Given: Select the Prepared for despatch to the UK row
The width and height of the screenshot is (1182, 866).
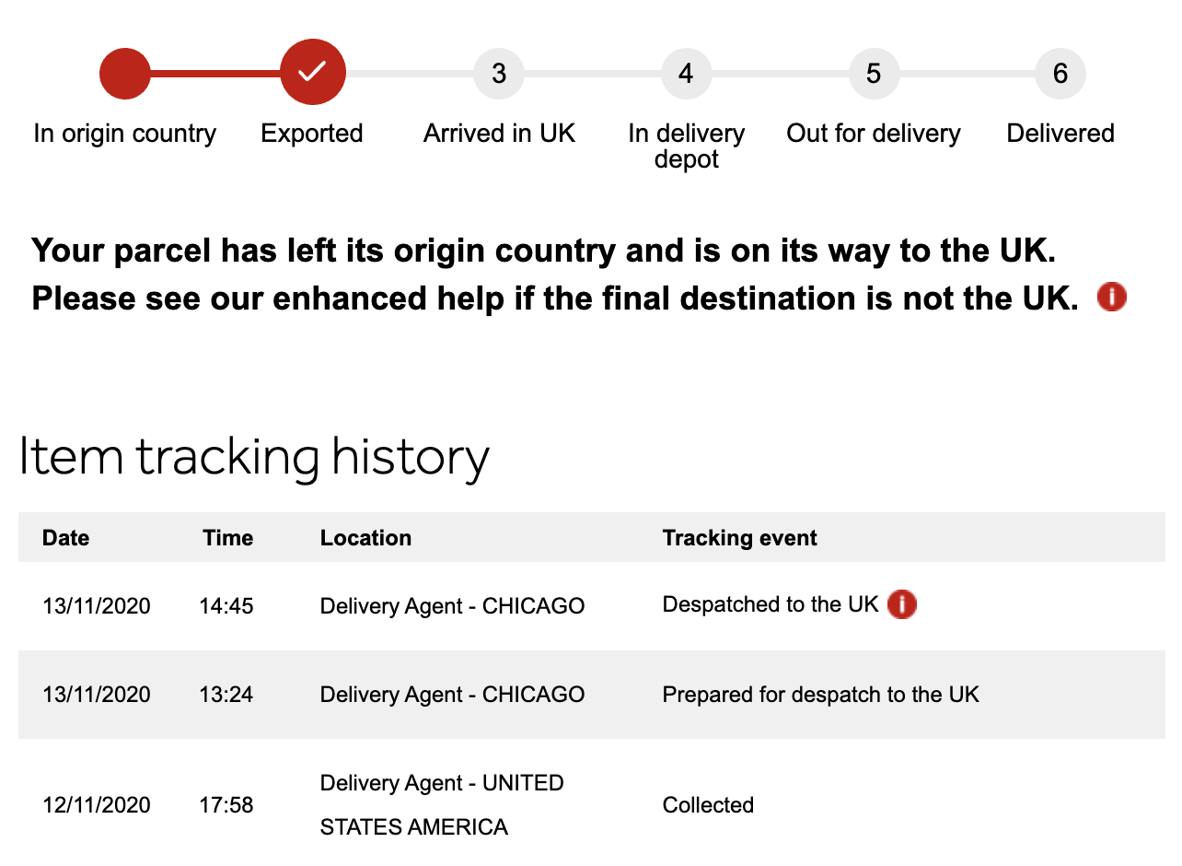Looking at the screenshot, I should pyautogui.click(x=820, y=695).
